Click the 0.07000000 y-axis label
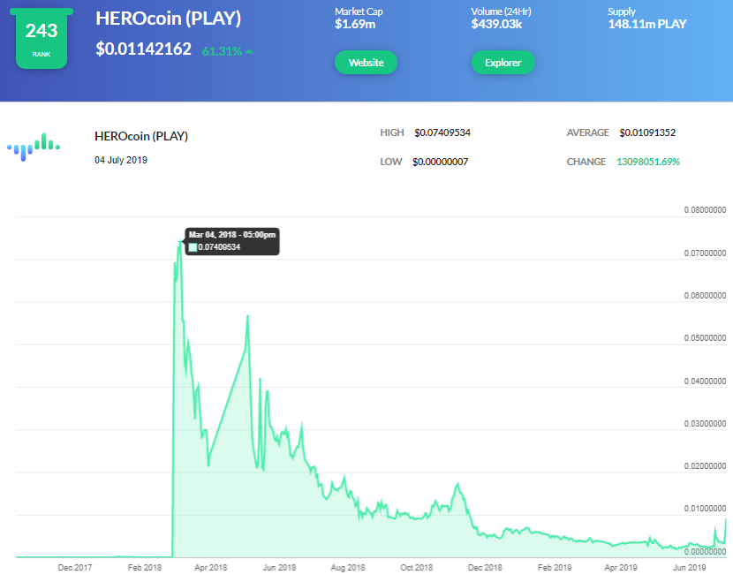 point(705,253)
